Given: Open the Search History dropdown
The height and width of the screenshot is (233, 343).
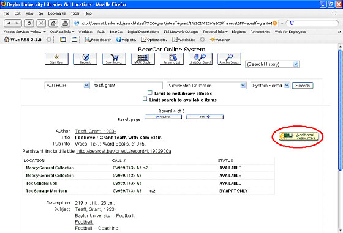Looking at the screenshot, I should pos(272,64).
